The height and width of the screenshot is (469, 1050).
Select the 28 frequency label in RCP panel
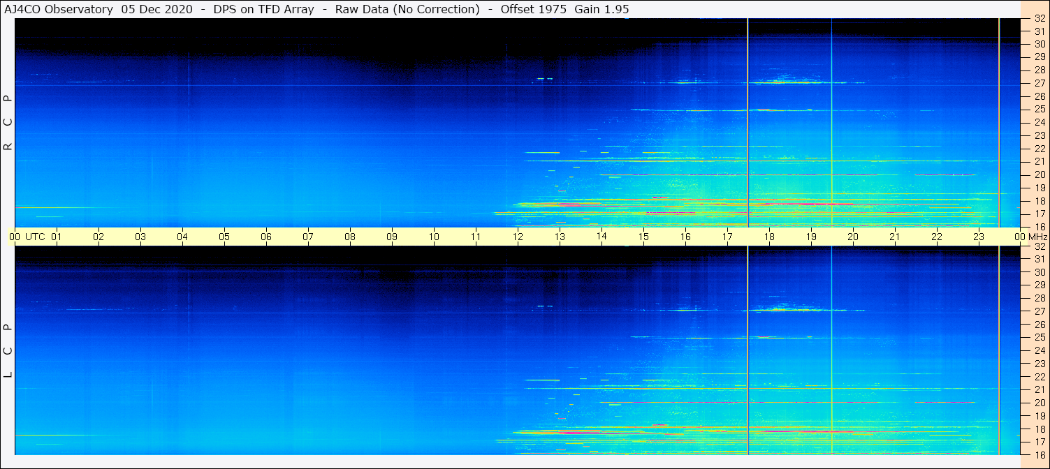tap(1040, 70)
